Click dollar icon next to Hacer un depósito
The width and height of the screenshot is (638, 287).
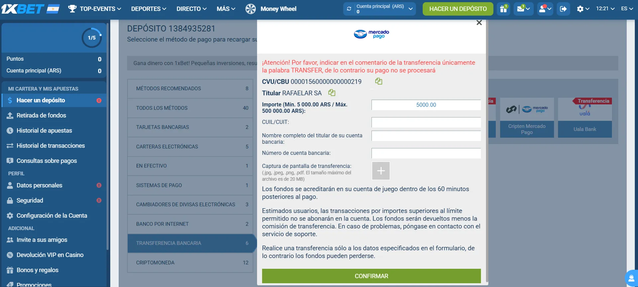click(x=10, y=100)
